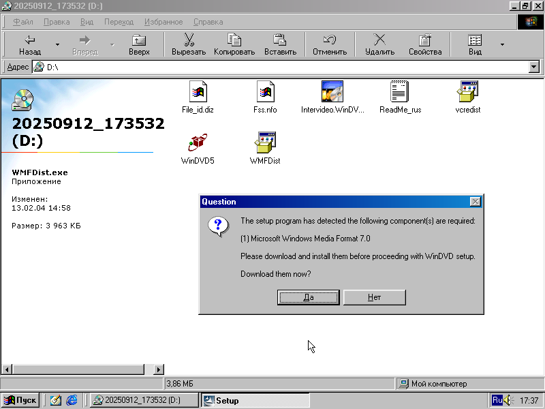
Task: Close the Question dialog with X
Action: pyautogui.click(x=475, y=202)
